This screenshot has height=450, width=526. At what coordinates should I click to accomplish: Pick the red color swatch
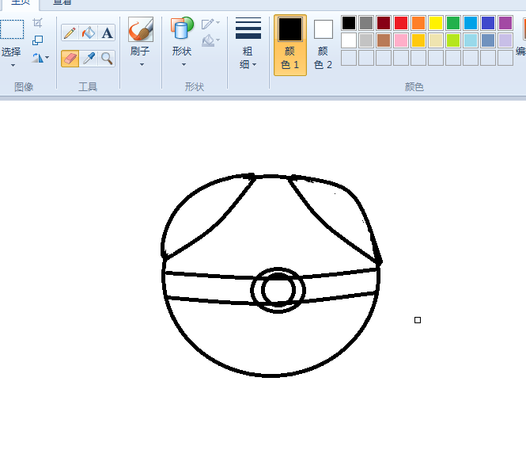[401, 23]
